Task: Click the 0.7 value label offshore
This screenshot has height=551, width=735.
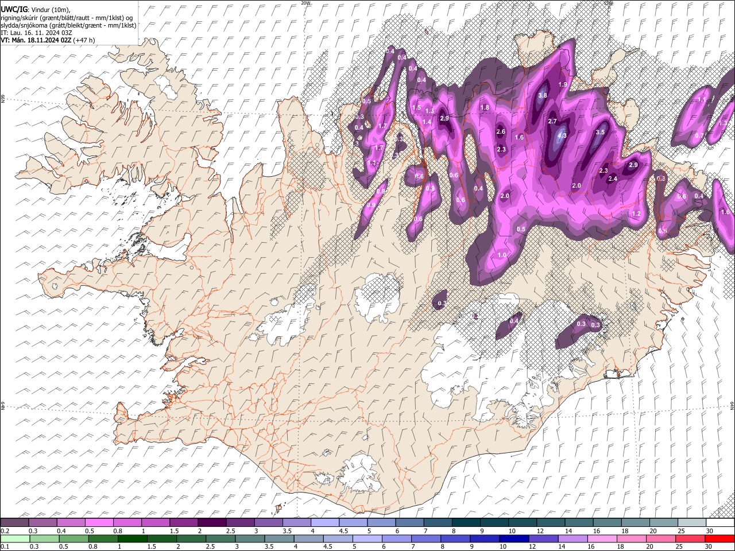Action: (699, 136)
